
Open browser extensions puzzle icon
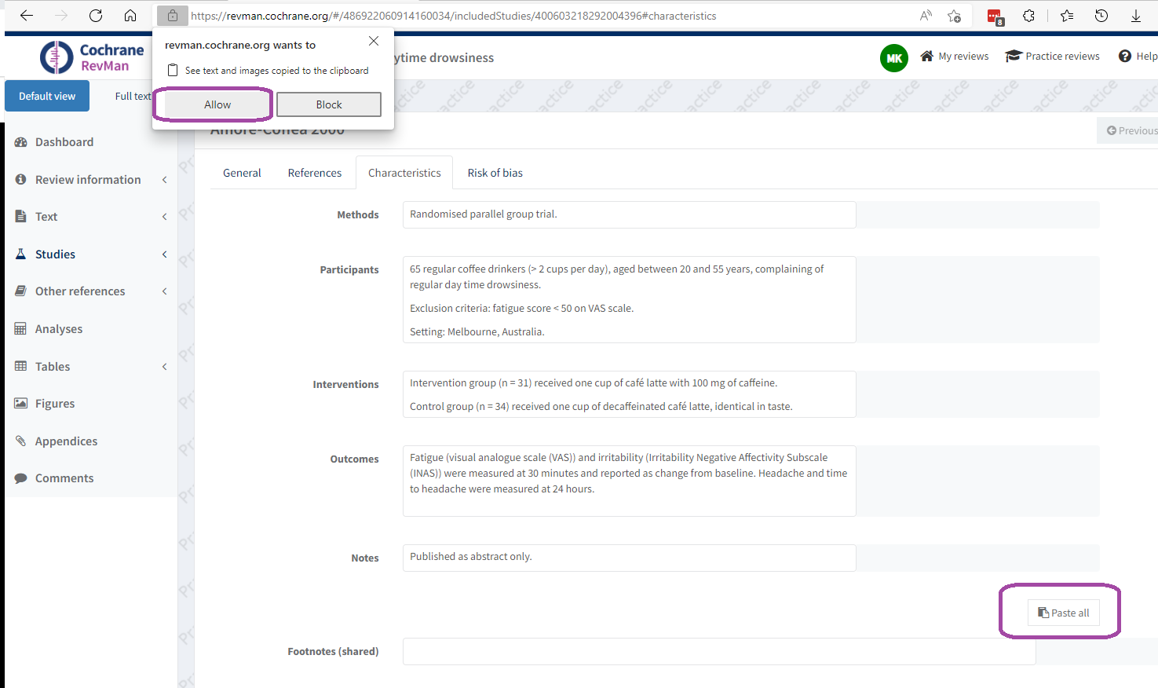point(1028,16)
